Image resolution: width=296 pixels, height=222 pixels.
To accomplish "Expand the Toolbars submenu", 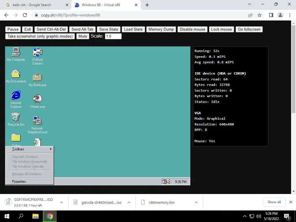I will (30, 149).
